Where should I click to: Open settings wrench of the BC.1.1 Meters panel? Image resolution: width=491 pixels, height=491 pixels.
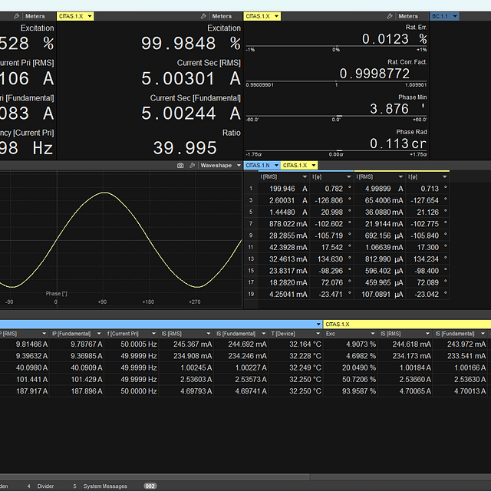[390, 16]
